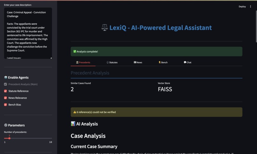Click the robot icon beside Enable Agents
257x154 pixels.
tap(6, 77)
